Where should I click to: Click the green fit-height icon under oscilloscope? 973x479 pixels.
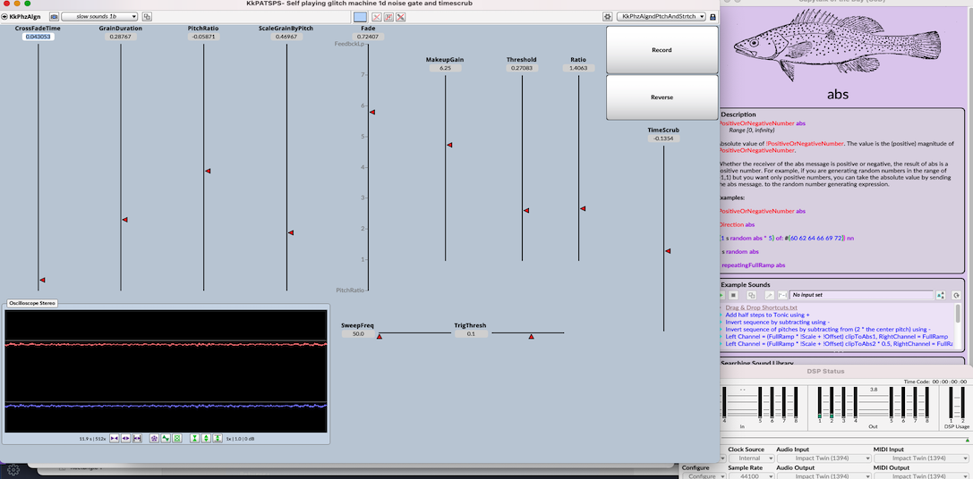[218, 438]
